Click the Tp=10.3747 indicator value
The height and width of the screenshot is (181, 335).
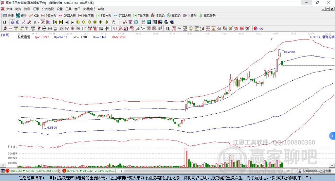(42, 37)
